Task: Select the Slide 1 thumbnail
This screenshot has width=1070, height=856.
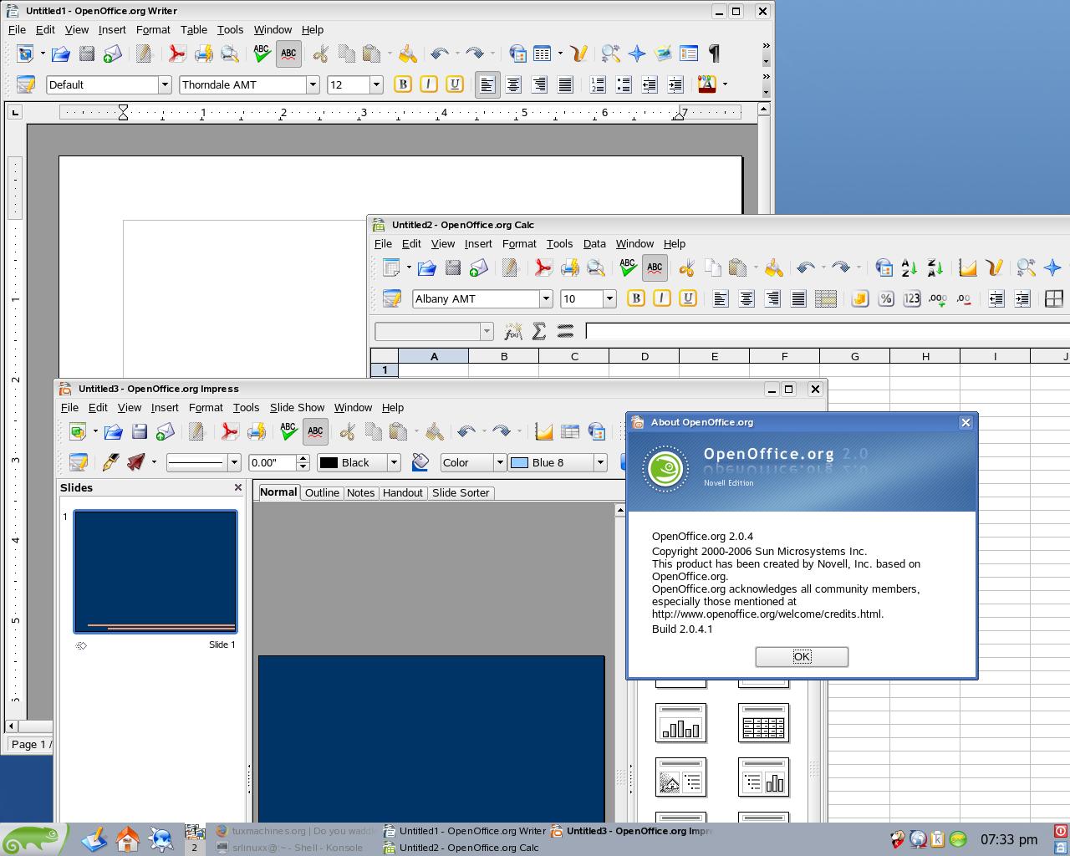Action: (x=155, y=571)
